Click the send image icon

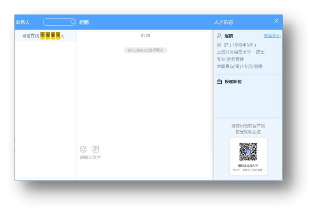tap(96, 149)
